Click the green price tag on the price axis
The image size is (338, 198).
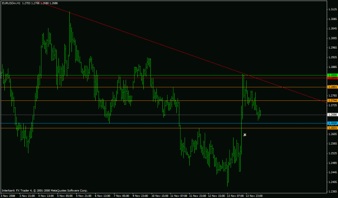coord(333,75)
